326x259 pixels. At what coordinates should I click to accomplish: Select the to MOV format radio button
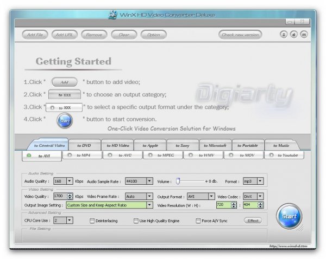[x=231, y=155]
